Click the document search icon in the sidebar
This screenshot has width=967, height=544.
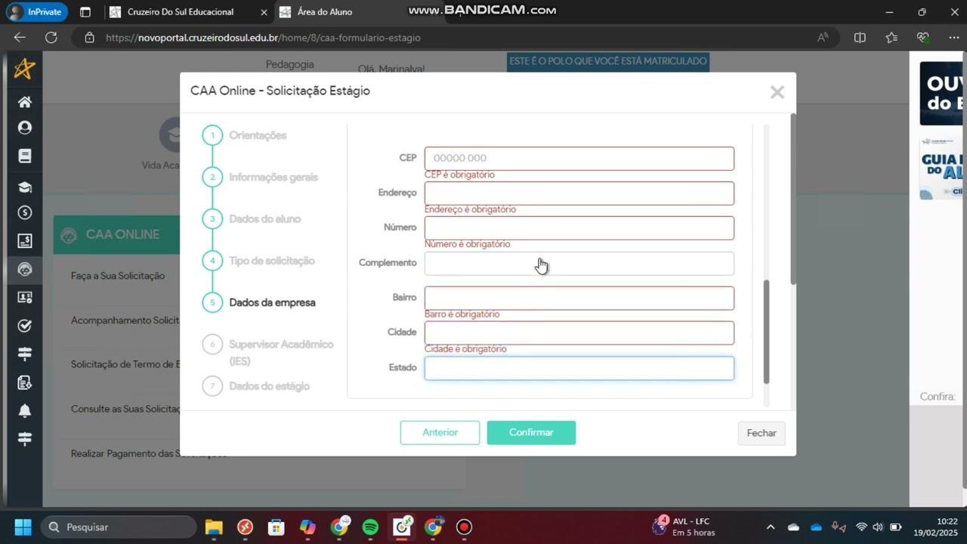[25, 382]
